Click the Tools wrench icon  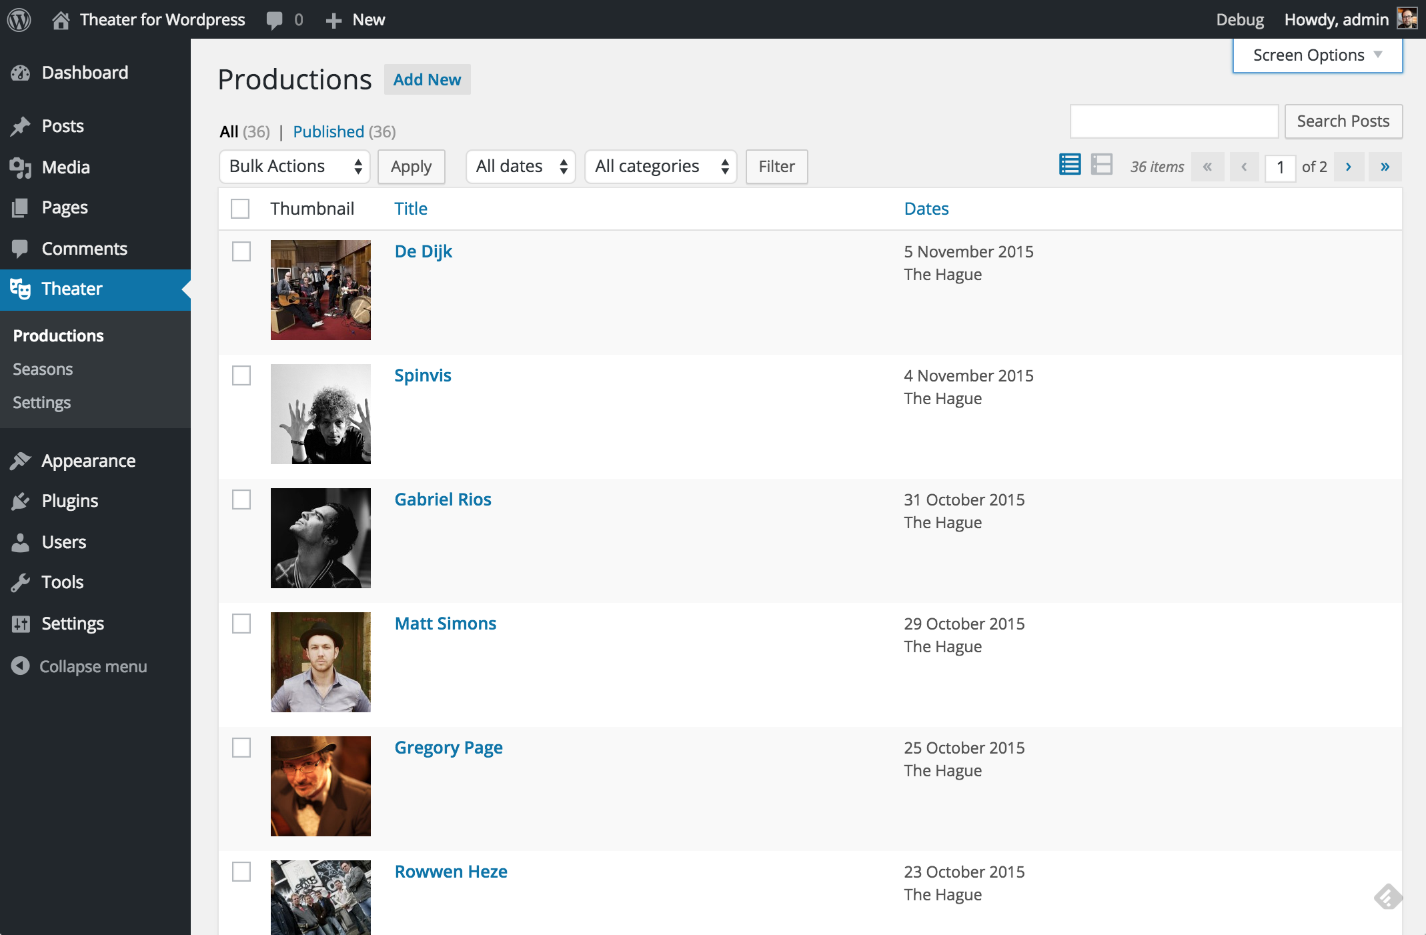[x=21, y=582]
